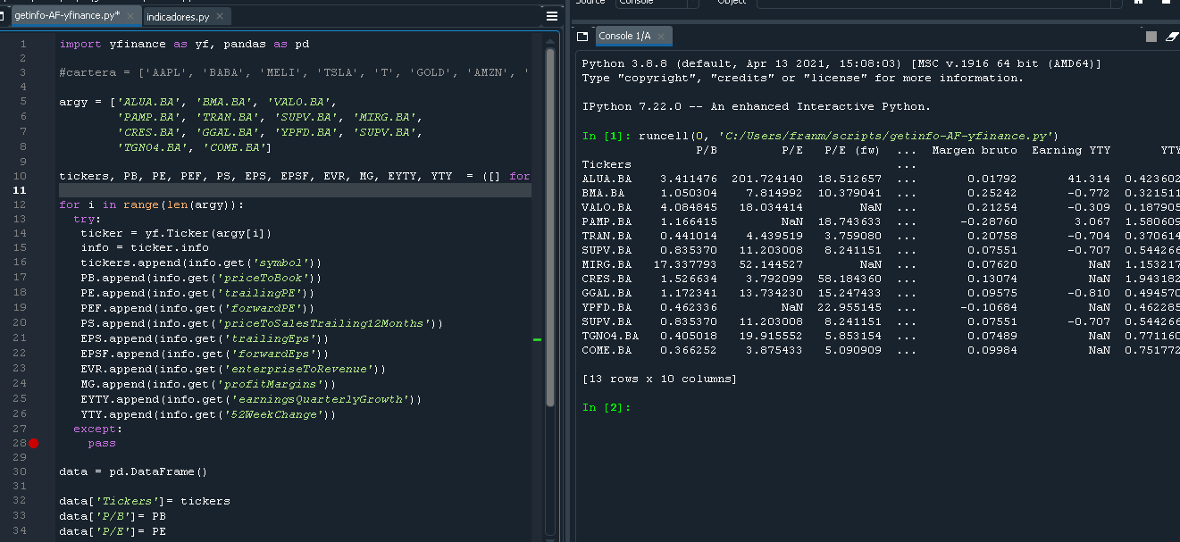The height and width of the screenshot is (542, 1180).
Task: Click the PAMP.BA Earning YTY value 3.067
Action: (1092, 221)
